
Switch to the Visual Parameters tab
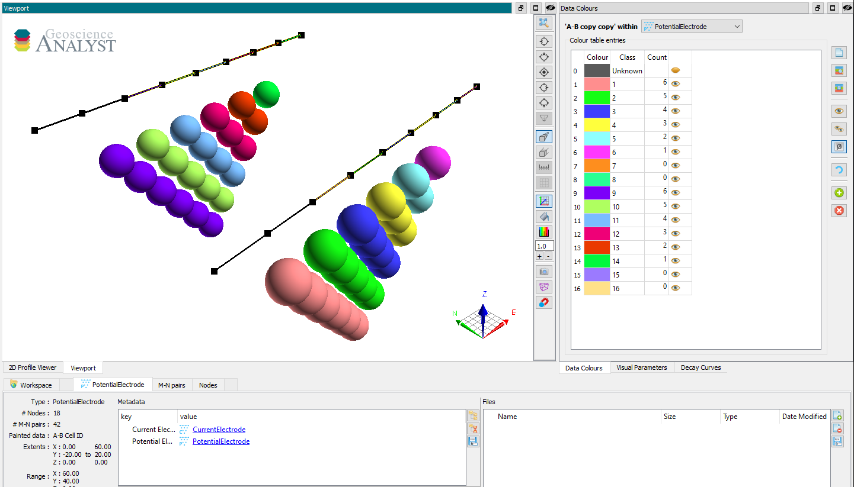[x=641, y=367]
